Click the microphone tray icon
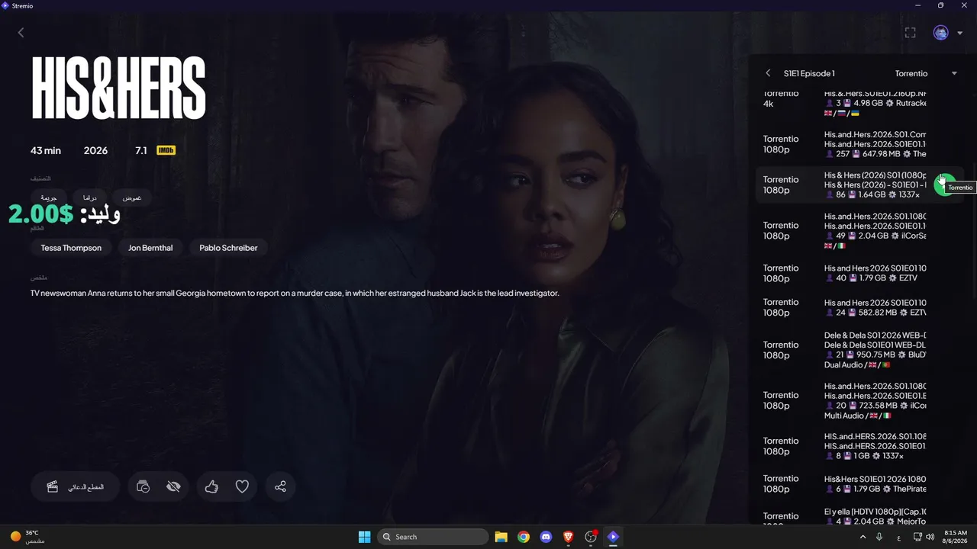 tap(879, 537)
